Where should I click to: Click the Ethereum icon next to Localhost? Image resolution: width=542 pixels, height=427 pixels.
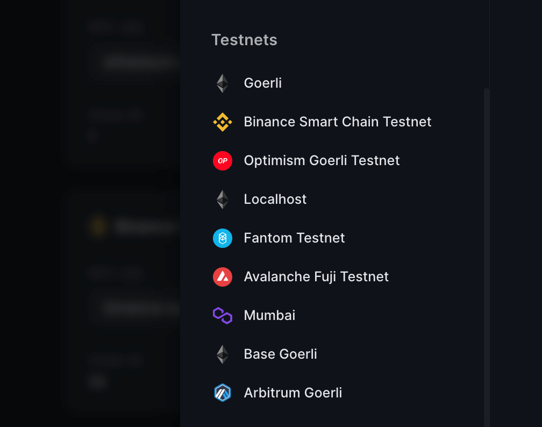pos(222,200)
